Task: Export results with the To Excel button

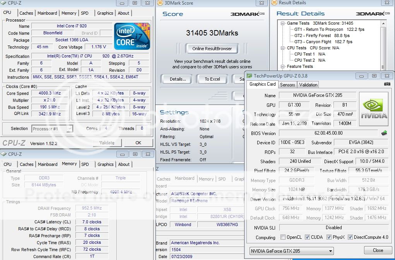Action: coord(212,79)
